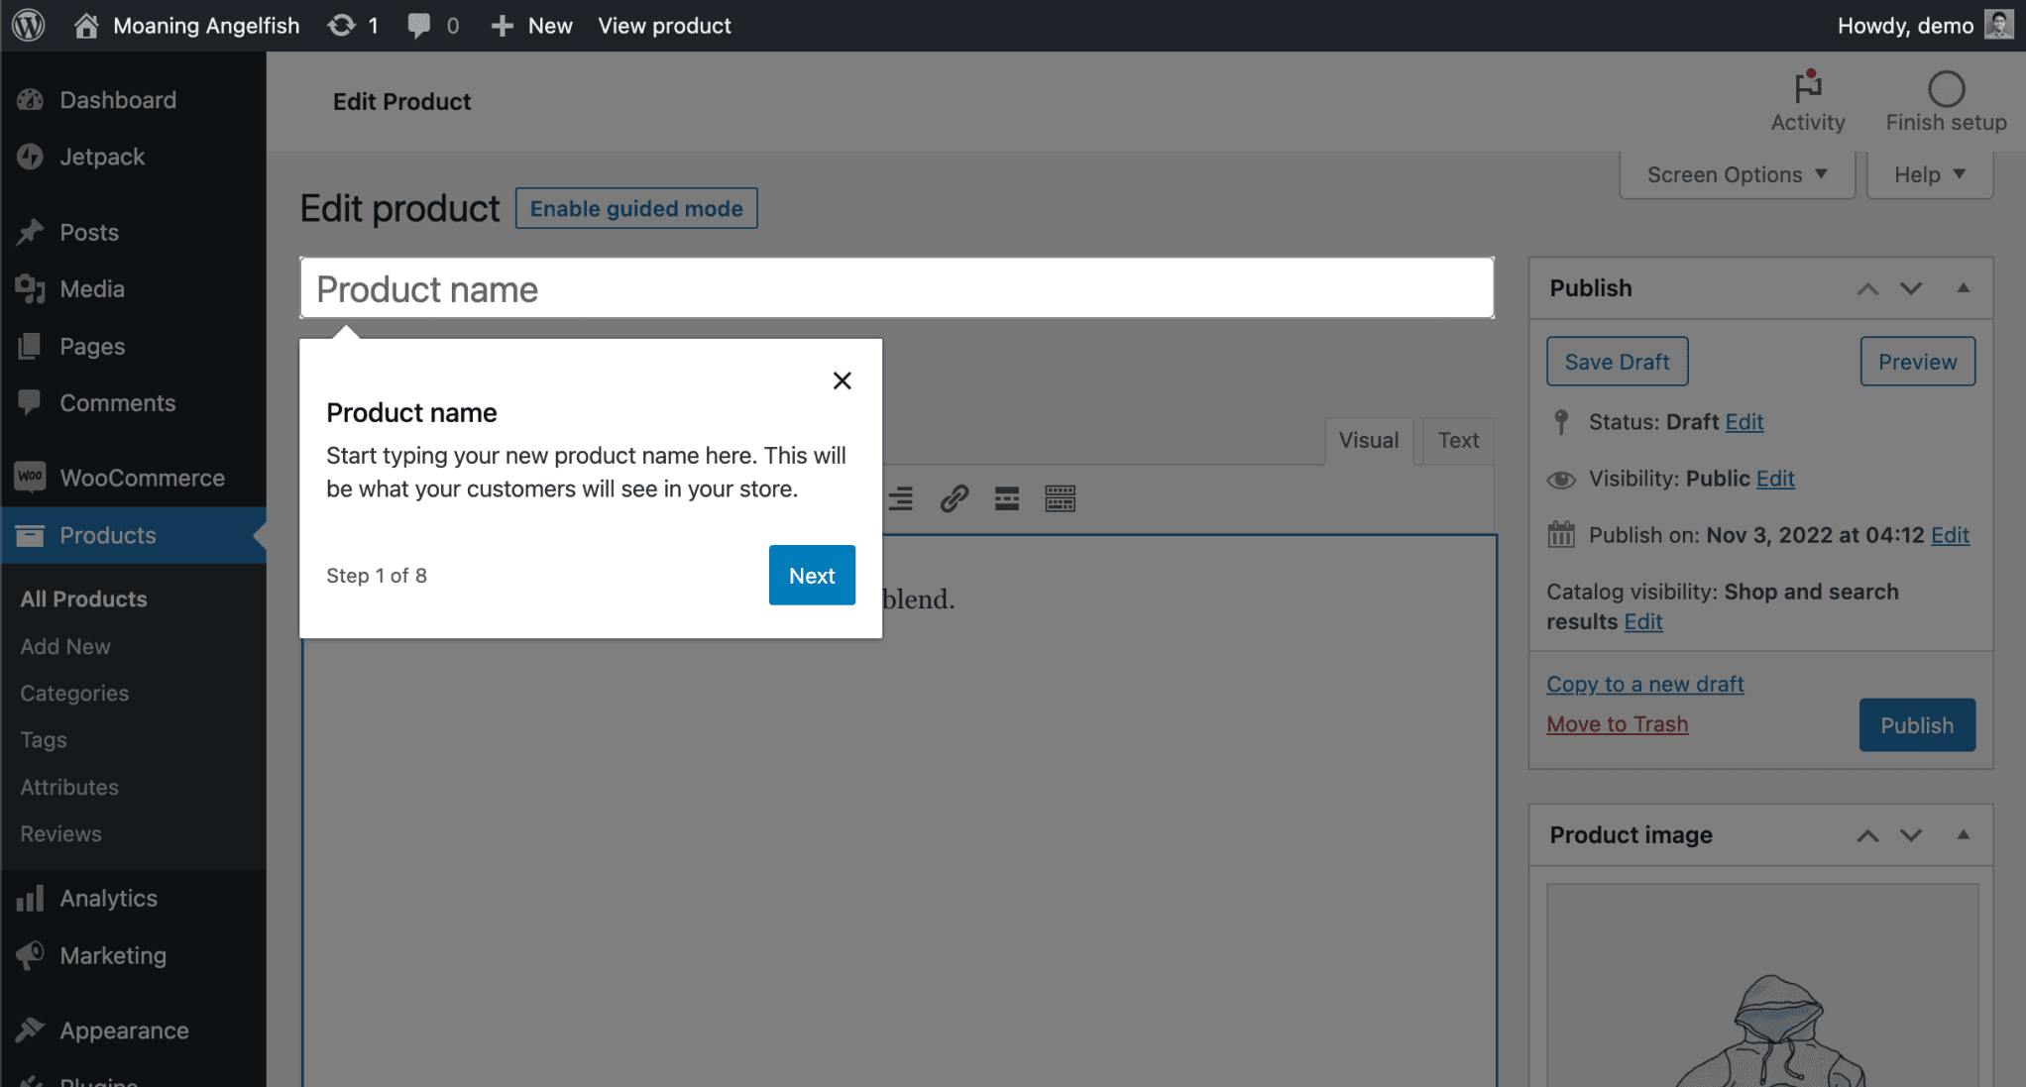
Task: Collapse the Publish panel with triangle toggle
Action: pyautogui.click(x=1962, y=288)
